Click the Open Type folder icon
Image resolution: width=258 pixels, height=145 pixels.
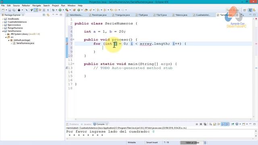(86, 10)
